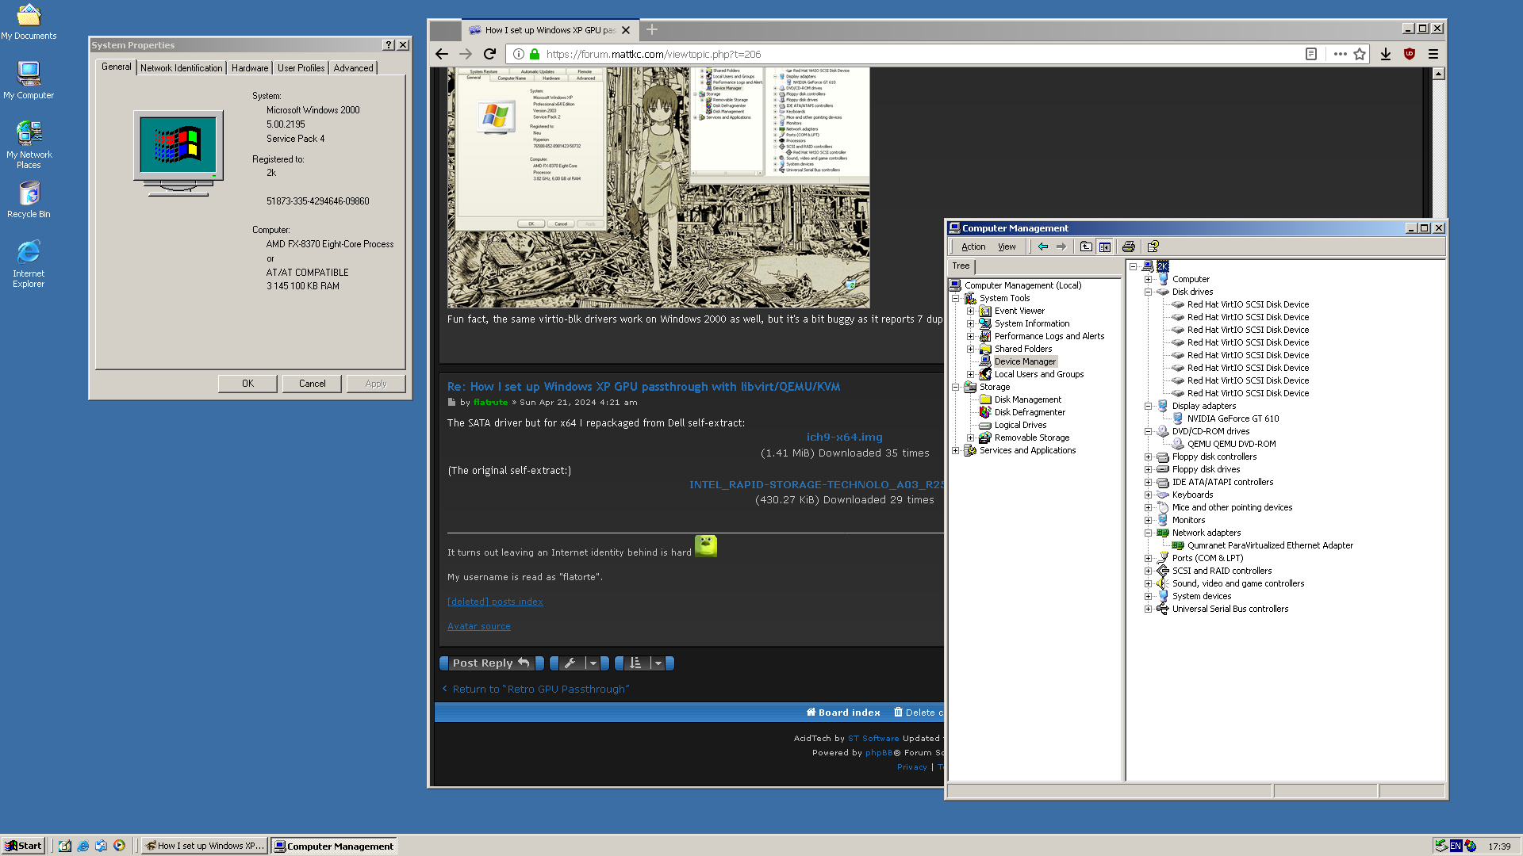
Task: Switch to the Hardware tab
Action: click(x=250, y=68)
